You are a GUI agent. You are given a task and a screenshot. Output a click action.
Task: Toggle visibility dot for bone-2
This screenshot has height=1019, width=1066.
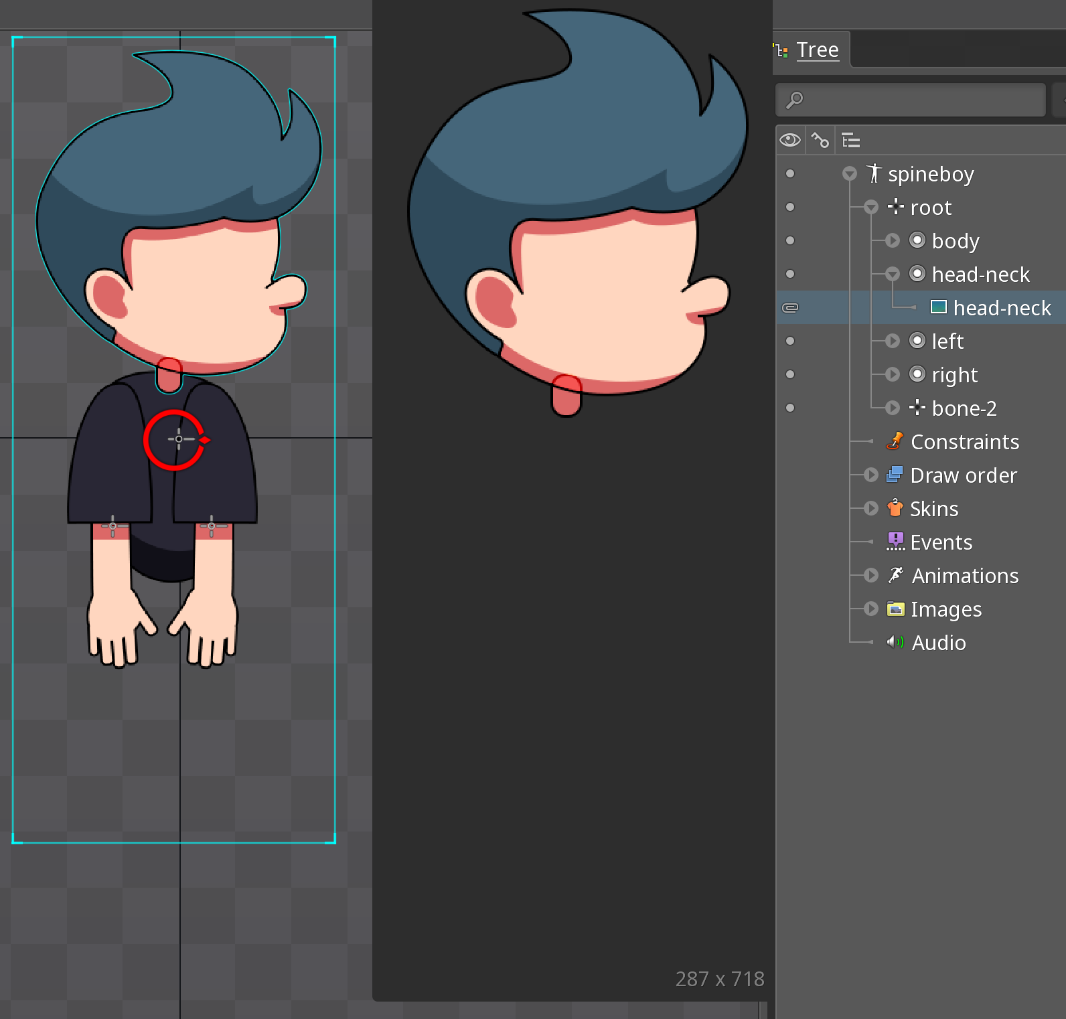tap(790, 408)
